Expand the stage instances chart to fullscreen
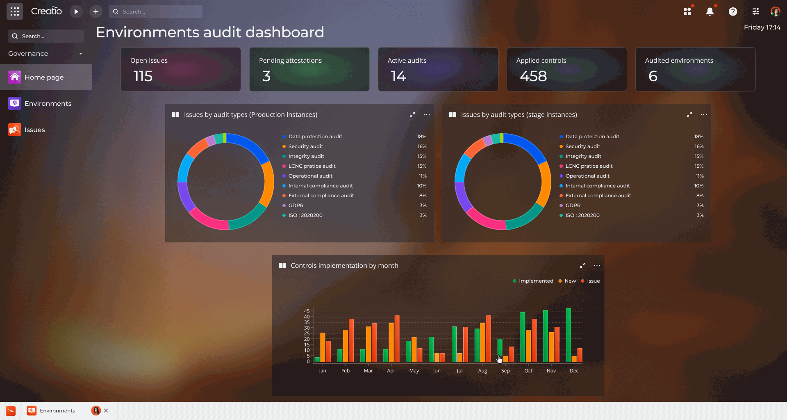 689,114
